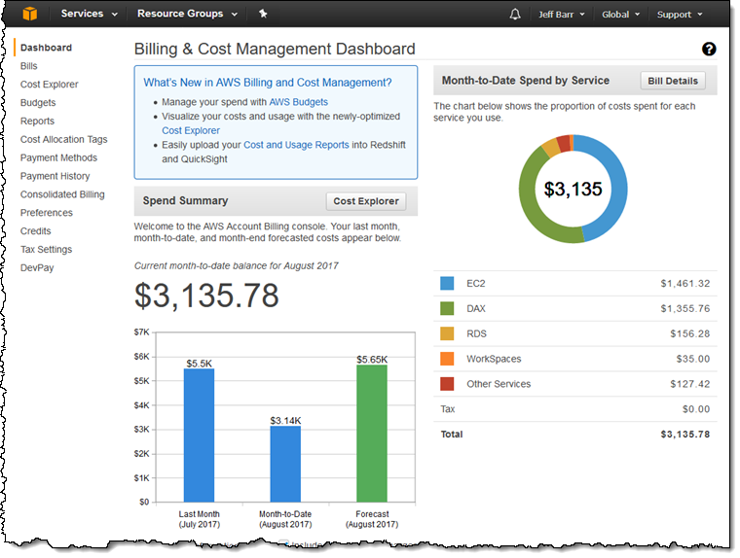The image size is (740, 558).
Task: Select Budgets from the left navigation
Action: [x=38, y=103]
